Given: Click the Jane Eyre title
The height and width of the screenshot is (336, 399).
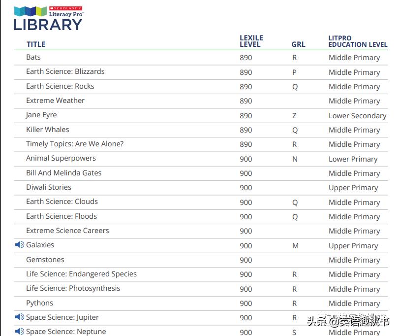Looking at the screenshot, I should pos(41,115).
